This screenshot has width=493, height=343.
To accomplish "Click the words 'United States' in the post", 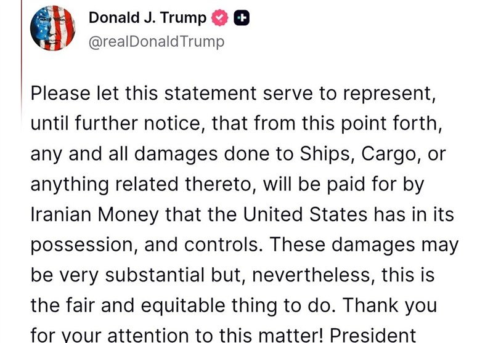I will (x=305, y=214).
